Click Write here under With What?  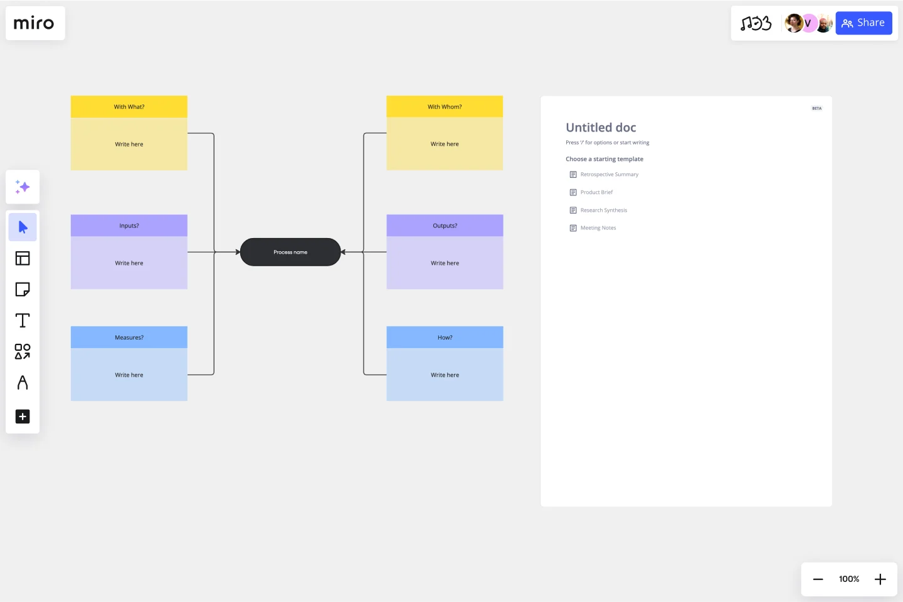click(x=129, y=144)
